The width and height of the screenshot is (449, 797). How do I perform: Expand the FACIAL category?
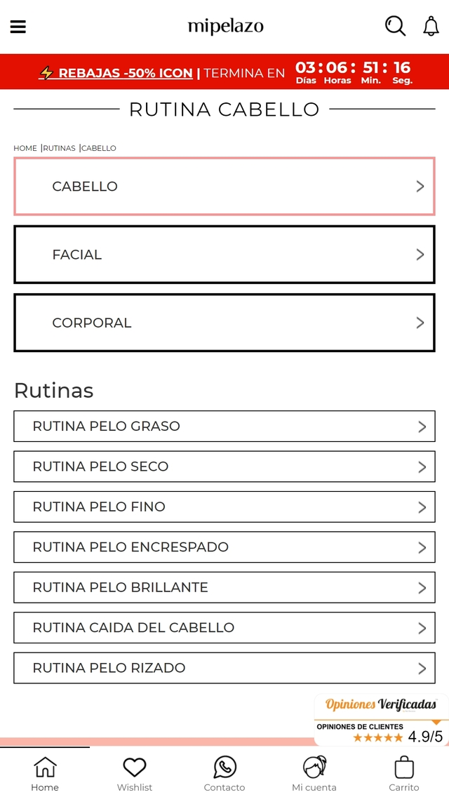[224, 254]
